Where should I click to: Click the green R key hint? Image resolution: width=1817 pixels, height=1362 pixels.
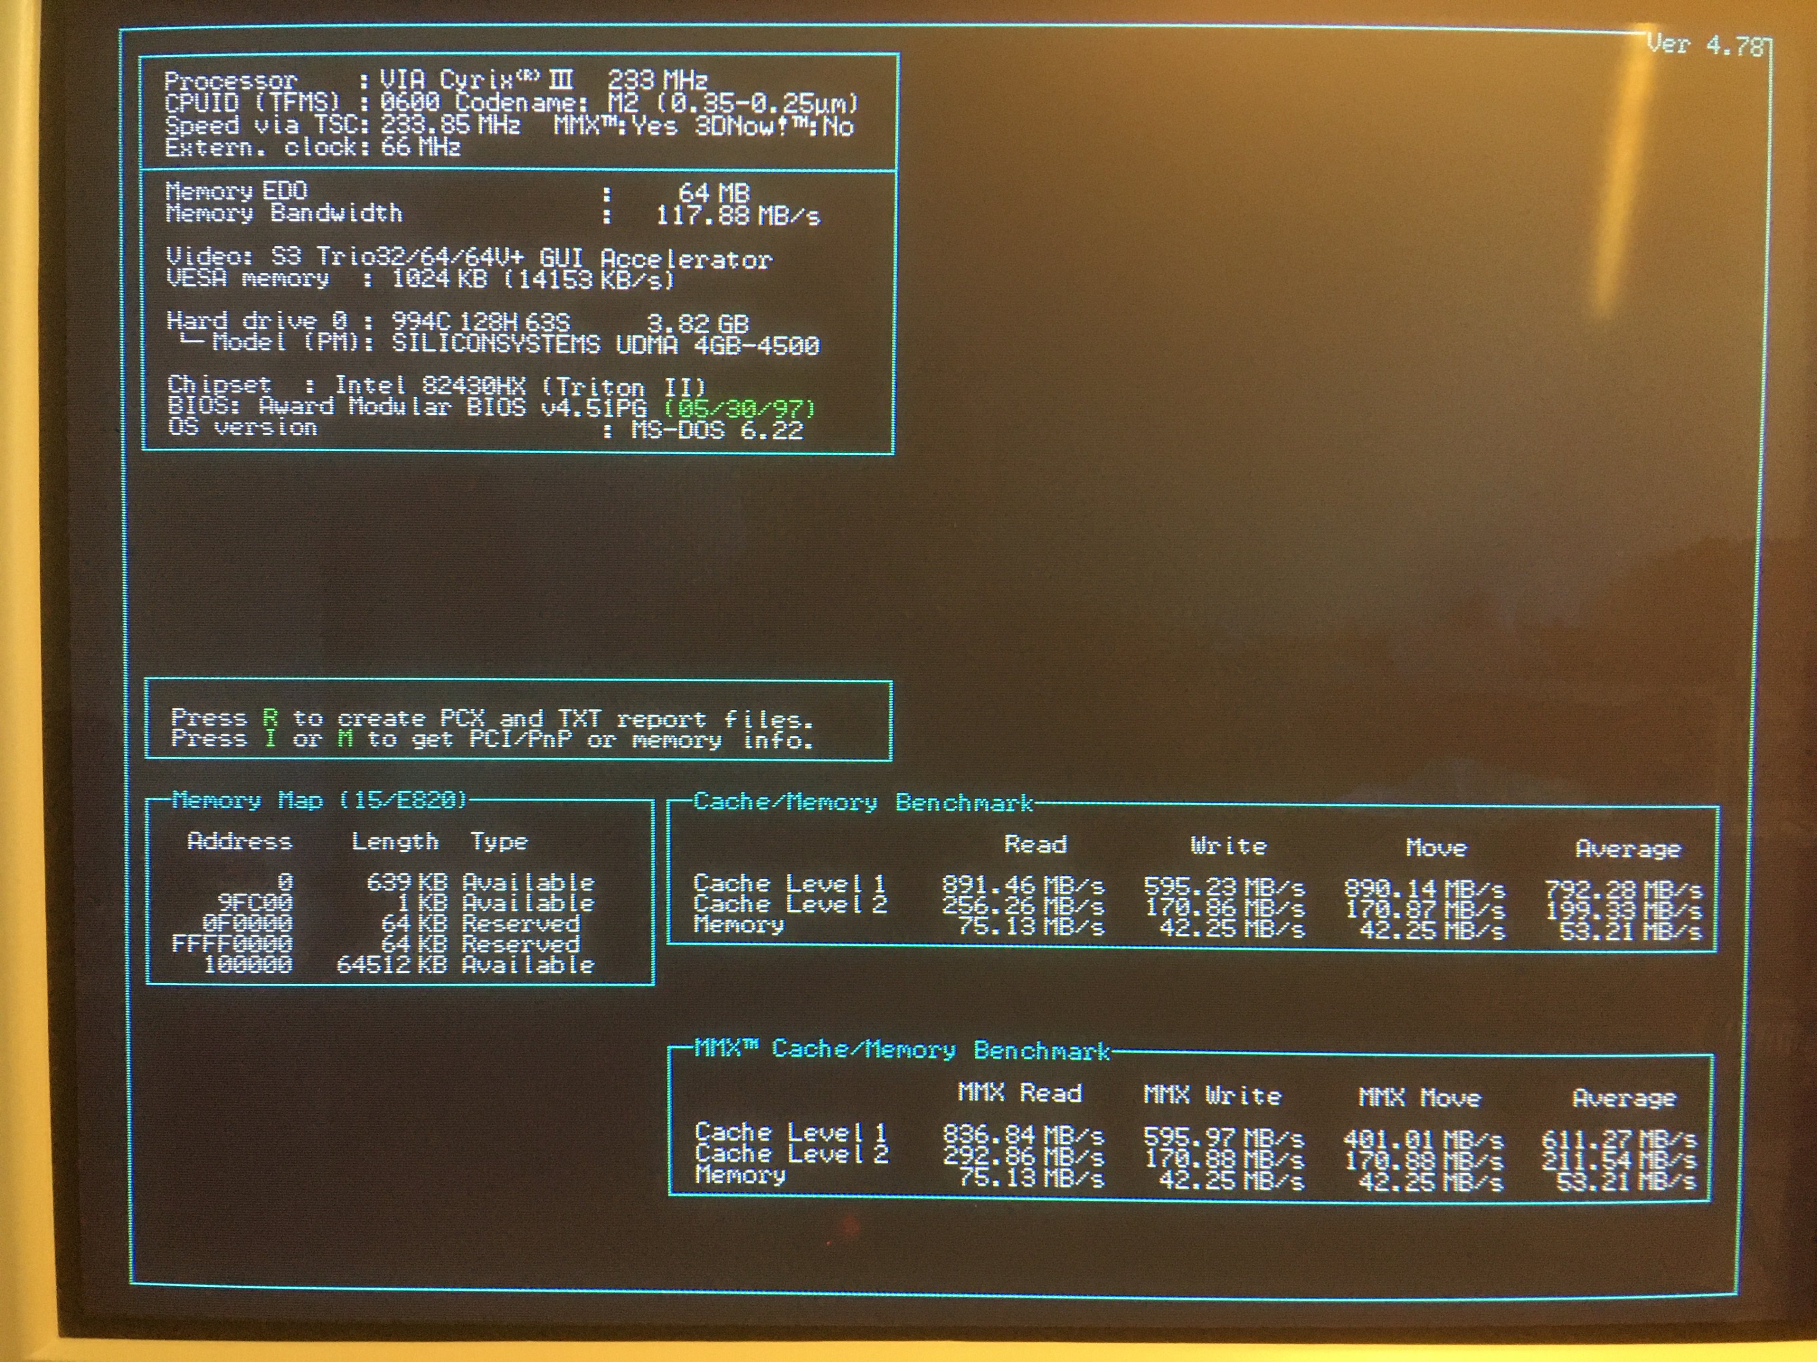(x=270, y=717)
